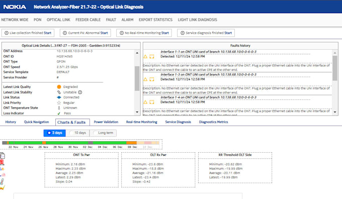Open the PON menu

click(38, 20)
